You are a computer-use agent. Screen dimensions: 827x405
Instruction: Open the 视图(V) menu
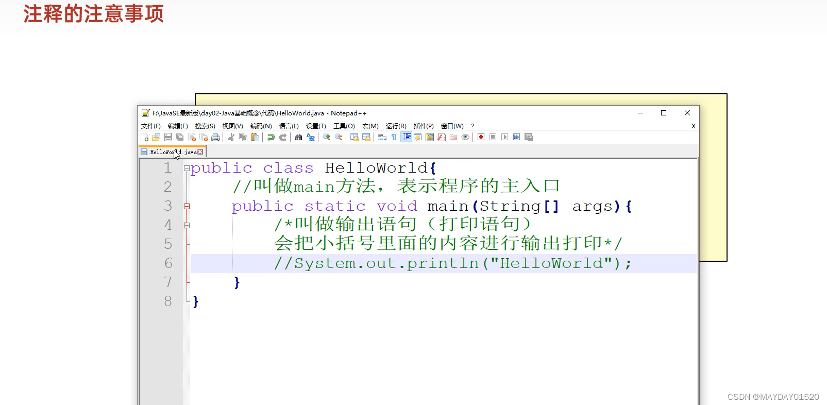pyautogui.click(x=233, y=126)
